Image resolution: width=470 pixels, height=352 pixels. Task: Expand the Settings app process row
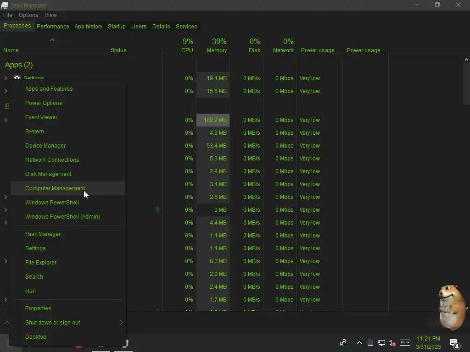pos(6,78)
